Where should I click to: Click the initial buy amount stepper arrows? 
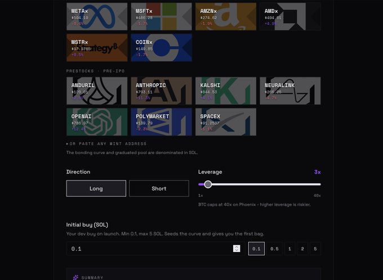[237, 249]
